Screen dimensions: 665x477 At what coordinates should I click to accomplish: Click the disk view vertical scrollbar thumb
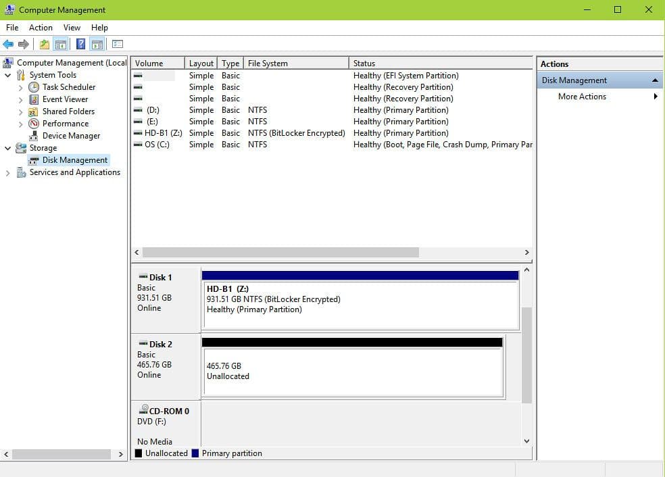(x=526, y=355)
